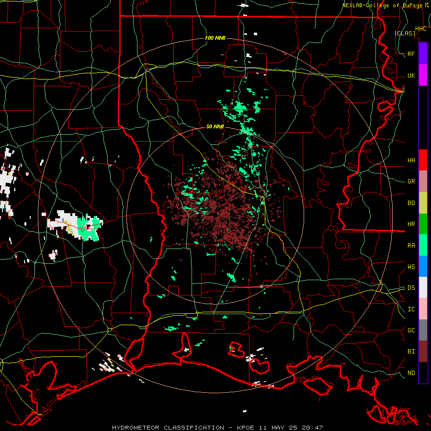Image resolution: width=431 pixels, height=431 pixels.
Task: Click the HR dark green legend swatch
Action: click(x=423, y=224)
